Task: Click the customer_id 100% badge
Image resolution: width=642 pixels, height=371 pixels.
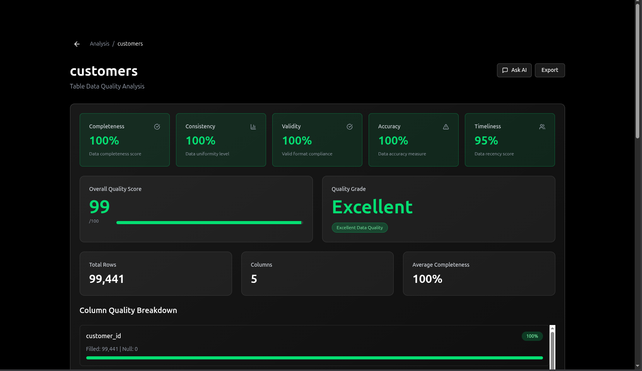Action: click(532, 336)
